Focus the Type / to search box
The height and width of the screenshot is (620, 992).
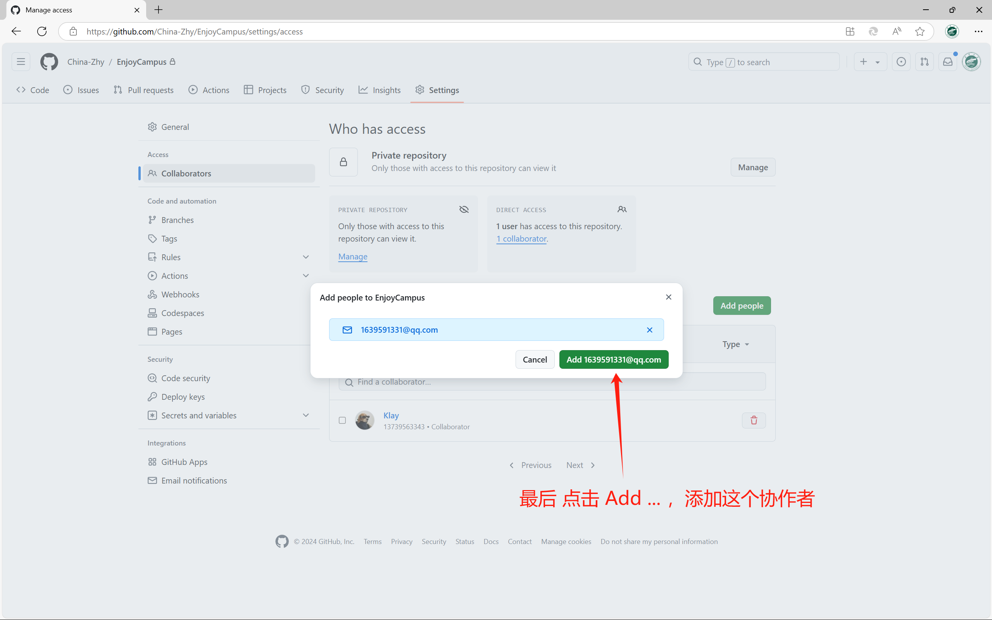point(764,62)
